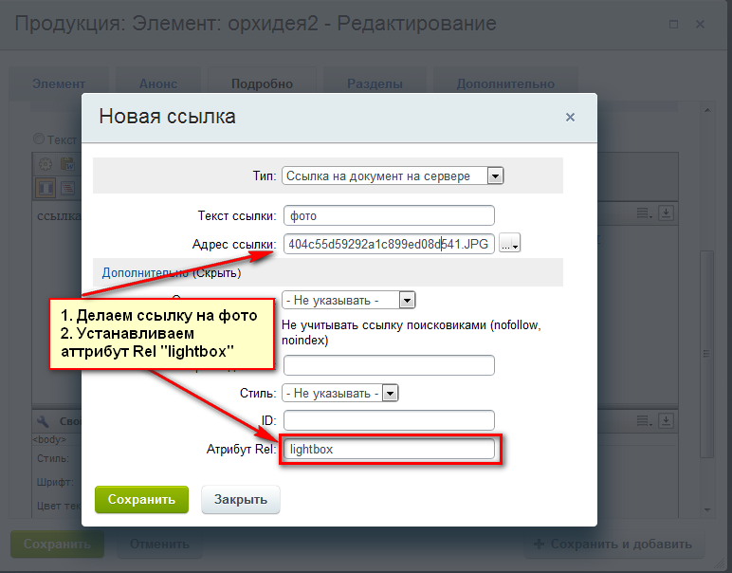Switch to the Элемент tab
732x573 pixels.
59,83
